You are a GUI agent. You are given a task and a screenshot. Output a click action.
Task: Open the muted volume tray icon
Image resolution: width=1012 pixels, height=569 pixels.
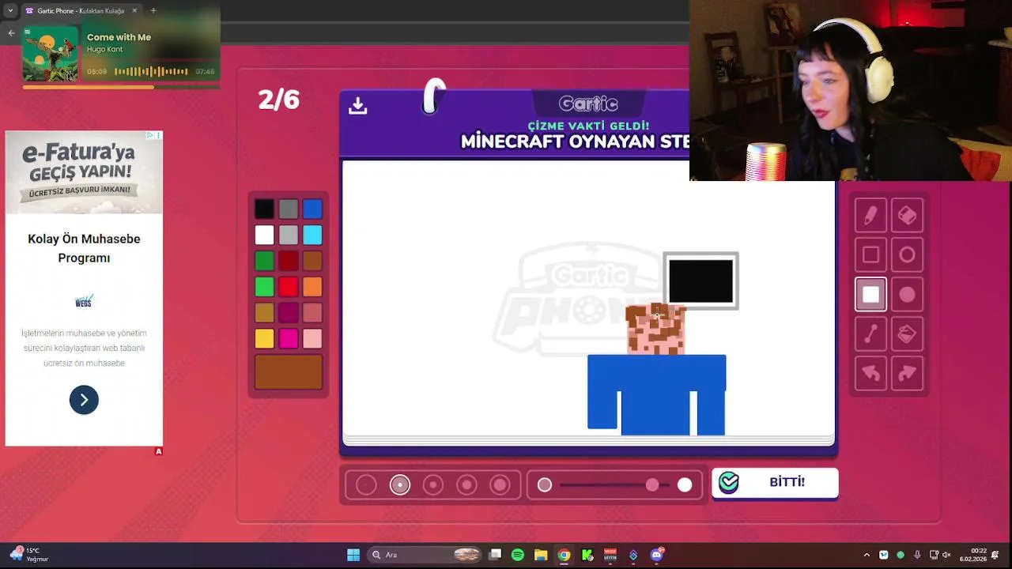(946, 555)
